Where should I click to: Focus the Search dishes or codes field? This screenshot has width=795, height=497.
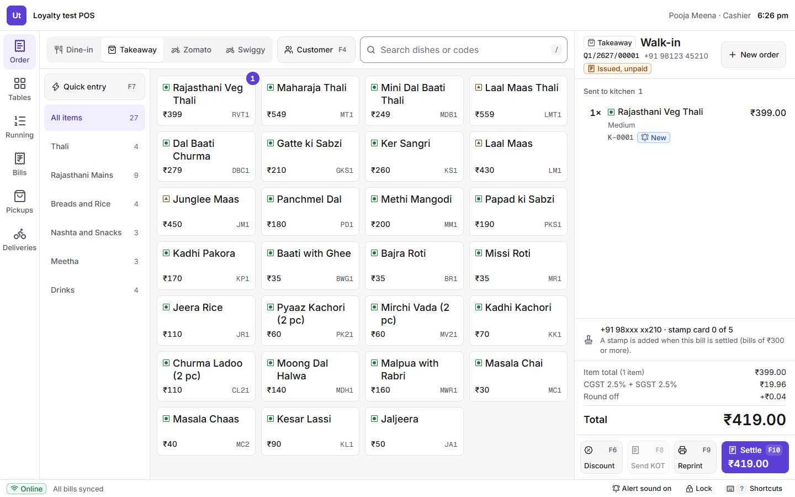coord(464,50)
